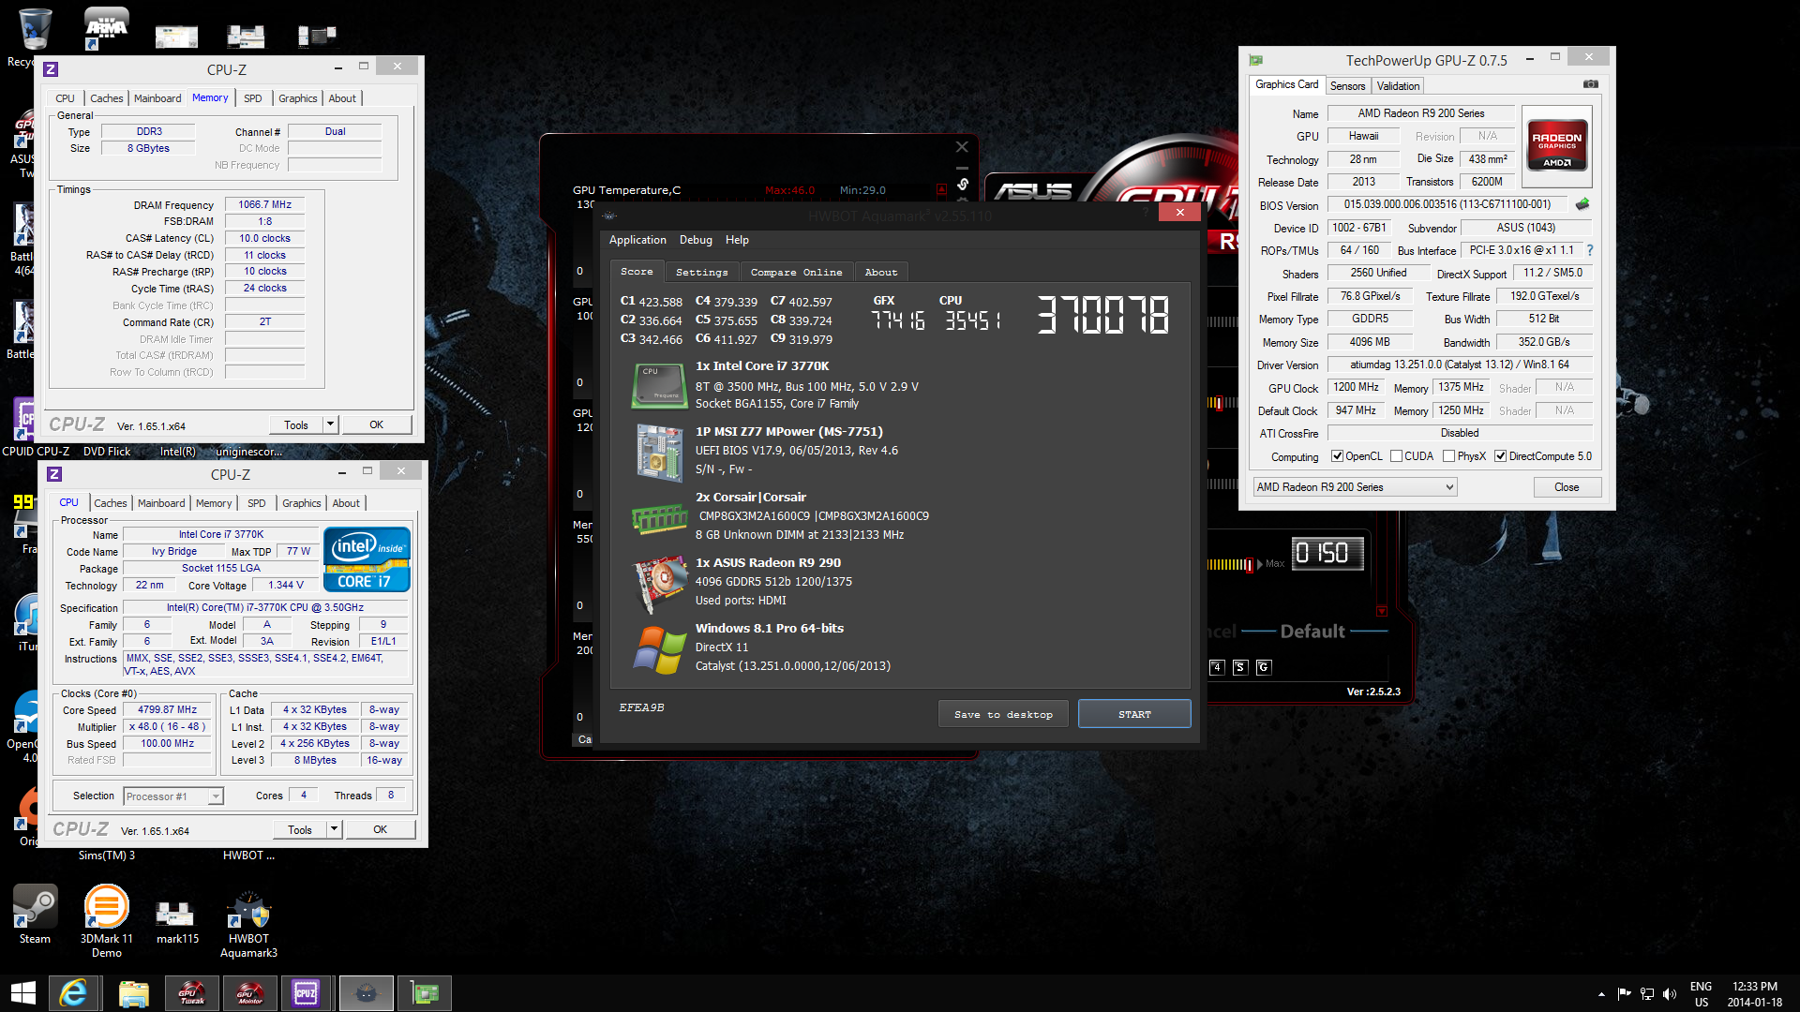
Task: Show hidden system tray icons
Action: (1601, 993)
